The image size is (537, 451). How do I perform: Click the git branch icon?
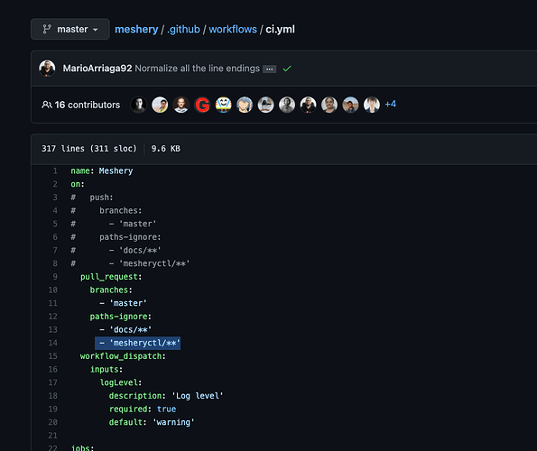47,29
